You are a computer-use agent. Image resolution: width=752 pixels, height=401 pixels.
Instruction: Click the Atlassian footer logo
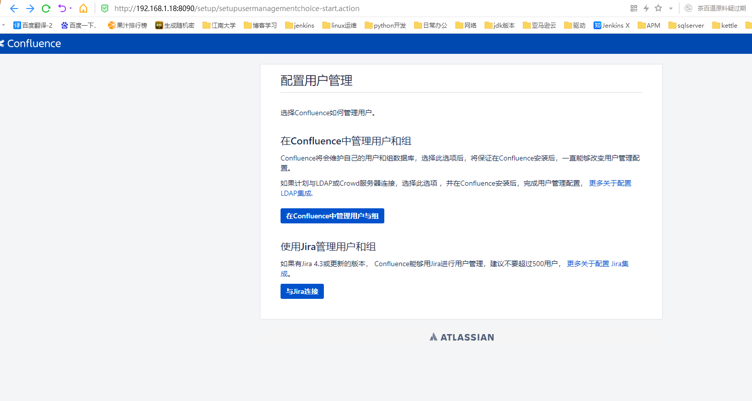tap(461, 337)
